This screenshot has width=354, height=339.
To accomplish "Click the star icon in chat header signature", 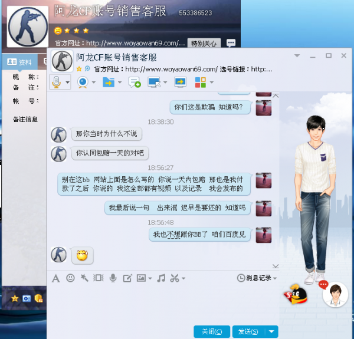I will pyautogui.click(x=79, y=69).
